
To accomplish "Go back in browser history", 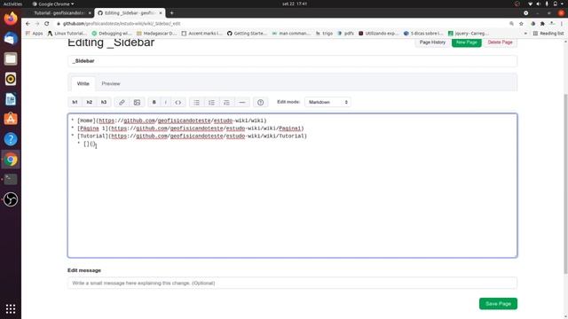I will click(28, 24).
